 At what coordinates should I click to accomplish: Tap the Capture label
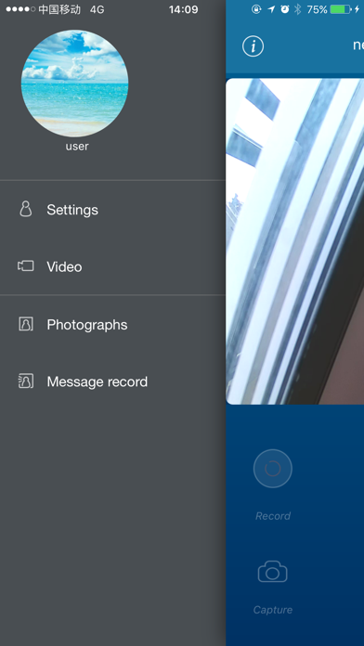tap(273, 610)
